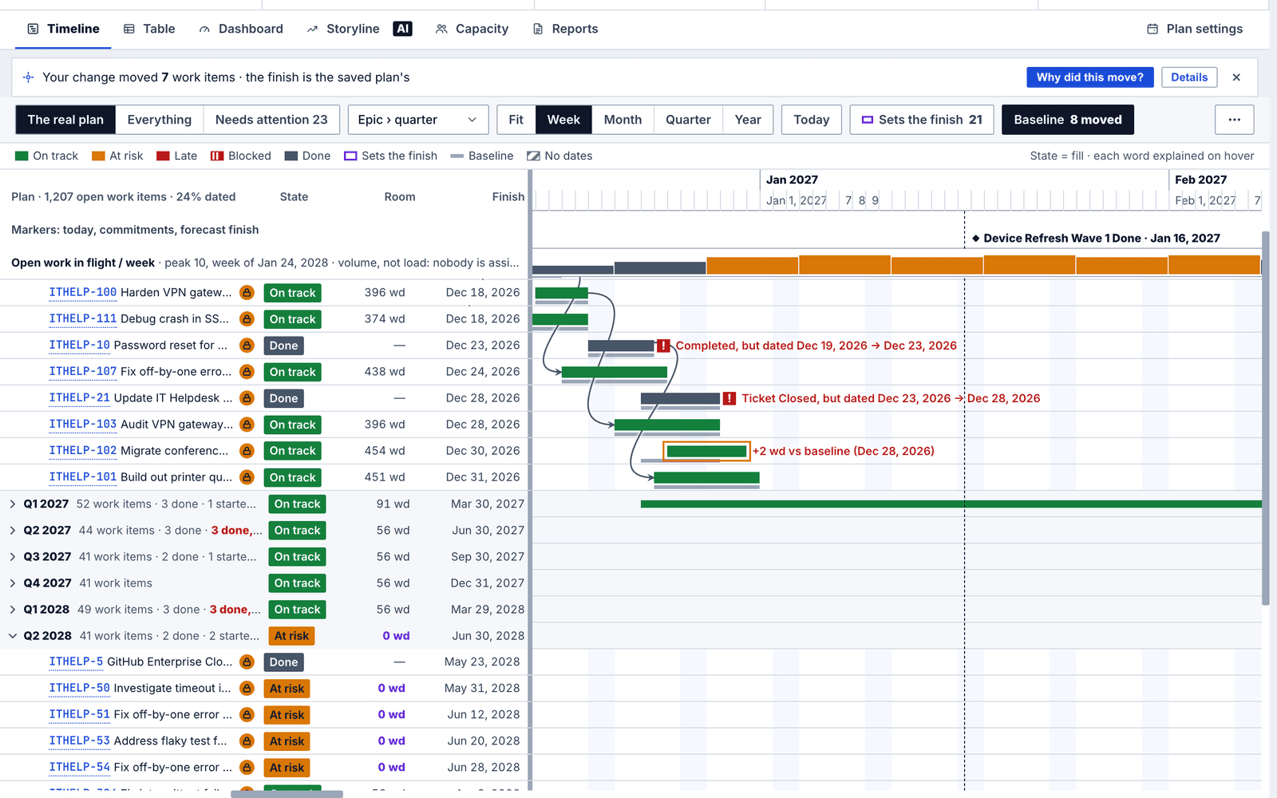
Task: Click the 'Device Refresh Wave 1 Done' milestone marker
Action: [976, 239]
